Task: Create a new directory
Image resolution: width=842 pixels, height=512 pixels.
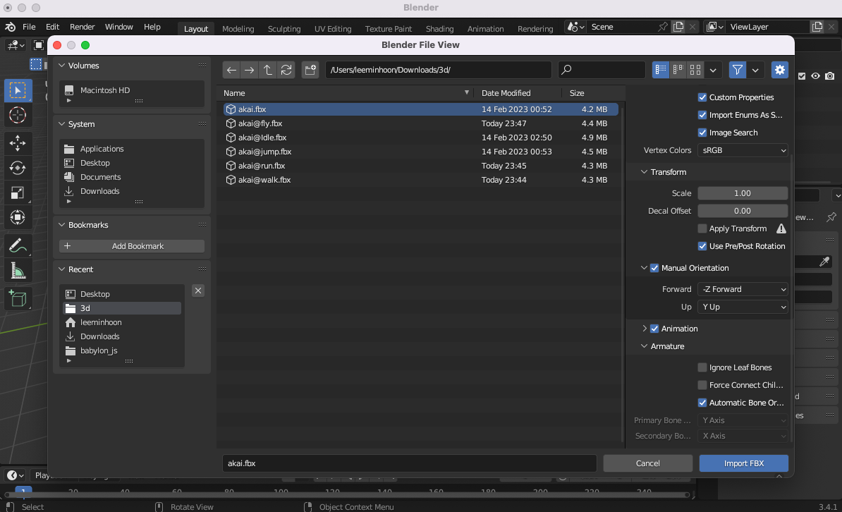Action: click(x=310, y=70)
